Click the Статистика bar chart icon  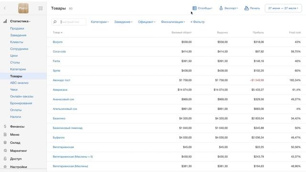pyautogui.click(x=5, y=21)
